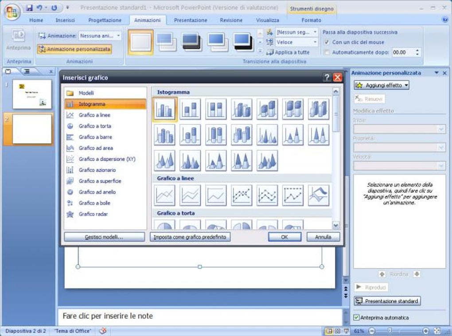Click the Slide Sorter view icon in status bar
This screenshot has width=452, height=336.
click(x=338, y=331)
